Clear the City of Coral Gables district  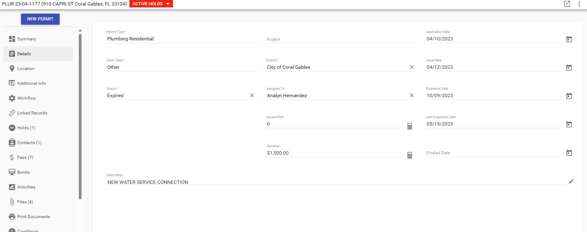(412, 67)
